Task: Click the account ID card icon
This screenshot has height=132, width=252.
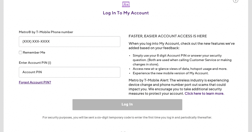Action: pyautogui.click(x=126, y=4)
